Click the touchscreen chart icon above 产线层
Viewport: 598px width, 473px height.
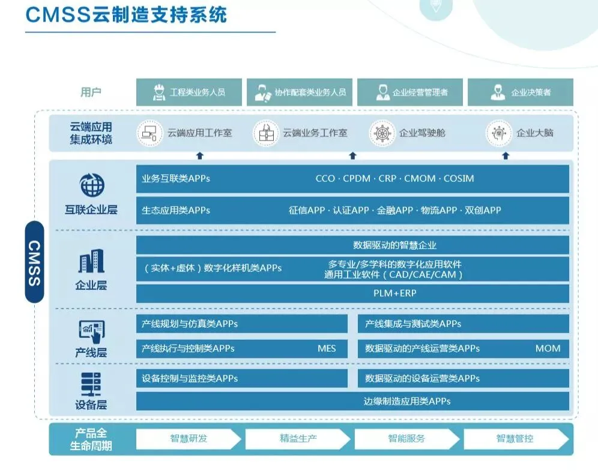coord(92,331)
